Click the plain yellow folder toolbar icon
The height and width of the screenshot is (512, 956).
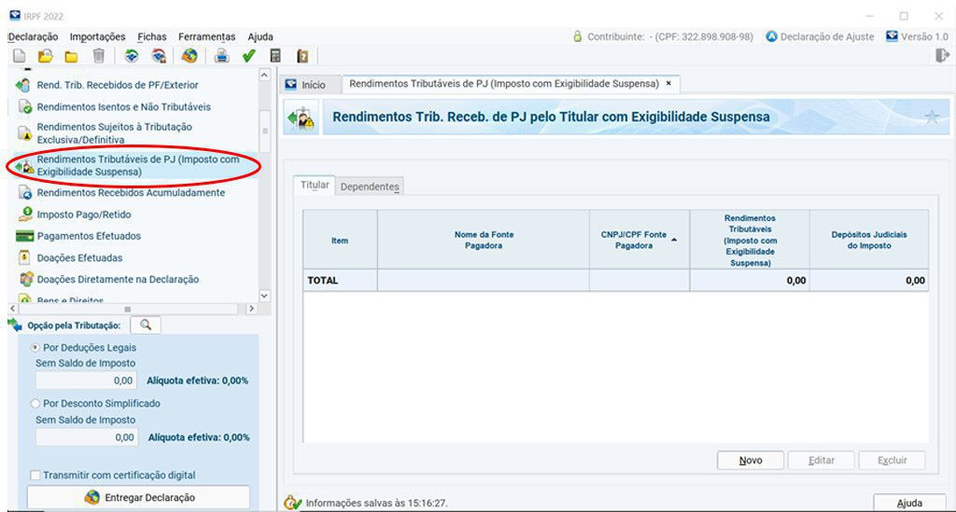coord(71,57)
